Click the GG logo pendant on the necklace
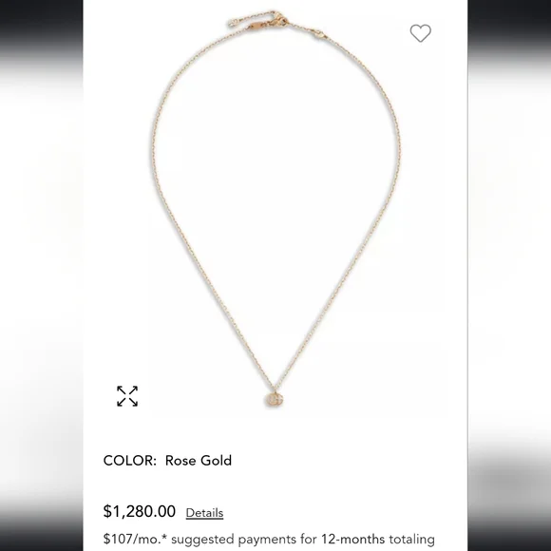 pyautogui.click(x=275, y=400)
